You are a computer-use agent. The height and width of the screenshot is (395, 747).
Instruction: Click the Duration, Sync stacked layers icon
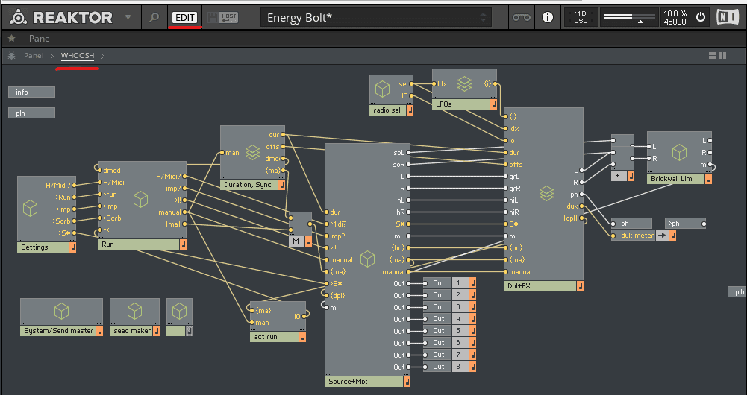pos(252,152)
